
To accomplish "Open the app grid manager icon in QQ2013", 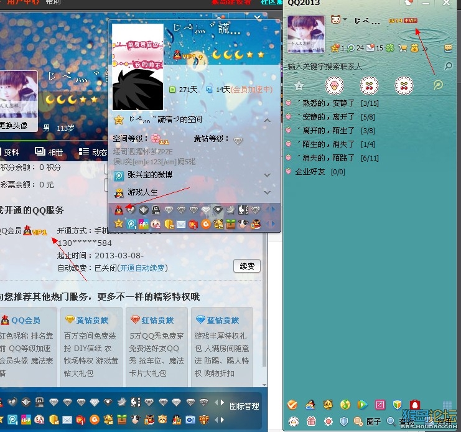I will point(447,405).
